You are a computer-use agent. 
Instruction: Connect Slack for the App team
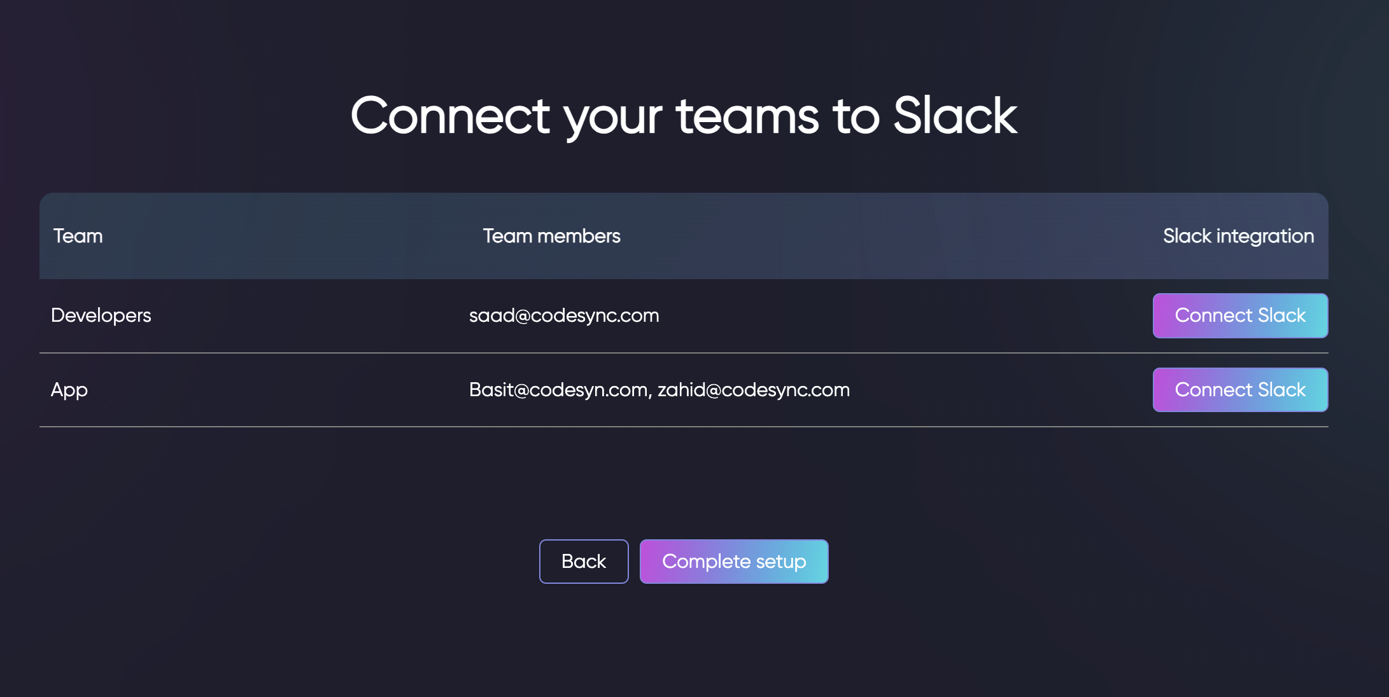tap(1240, 390)
